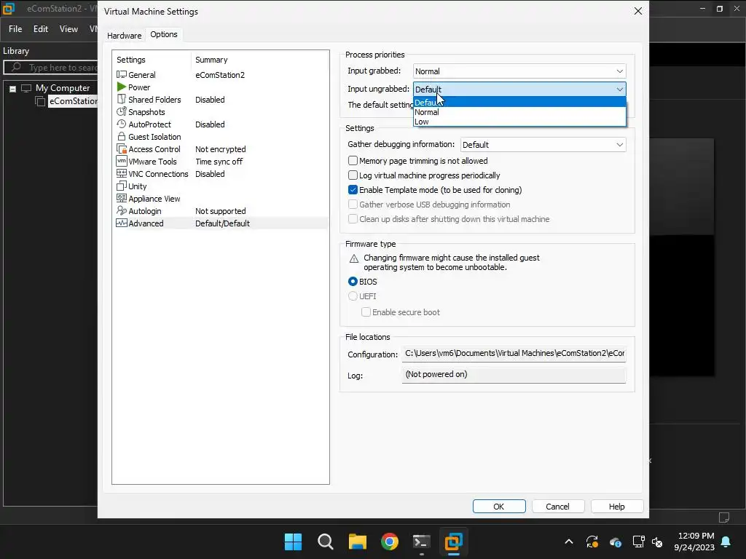Toggle Gather verbose USB debugging information
The width and height of the screenshot is (746, 559).
[353, 205]
